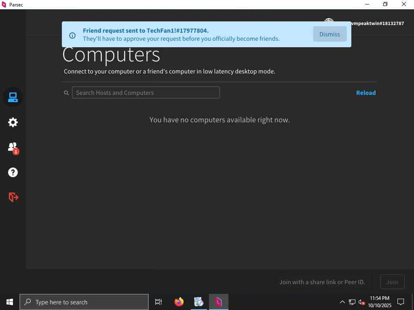Screen dimensions: 414x310
Task: Minimize the Parsec window
Action: pos(367,4)
